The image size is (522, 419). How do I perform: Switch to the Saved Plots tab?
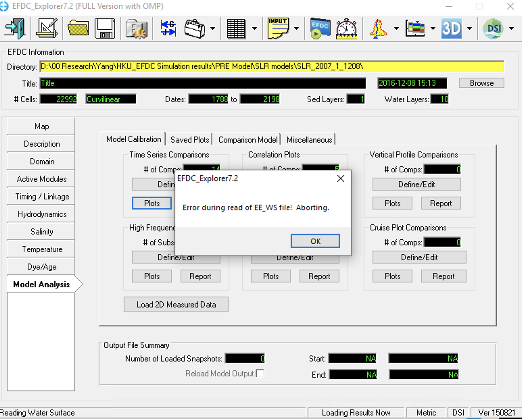click(190, 140)
